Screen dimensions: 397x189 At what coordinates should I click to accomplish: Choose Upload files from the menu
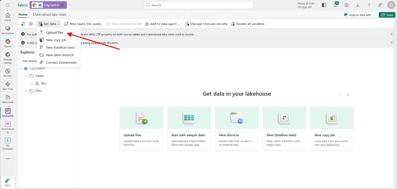(58, 32)
